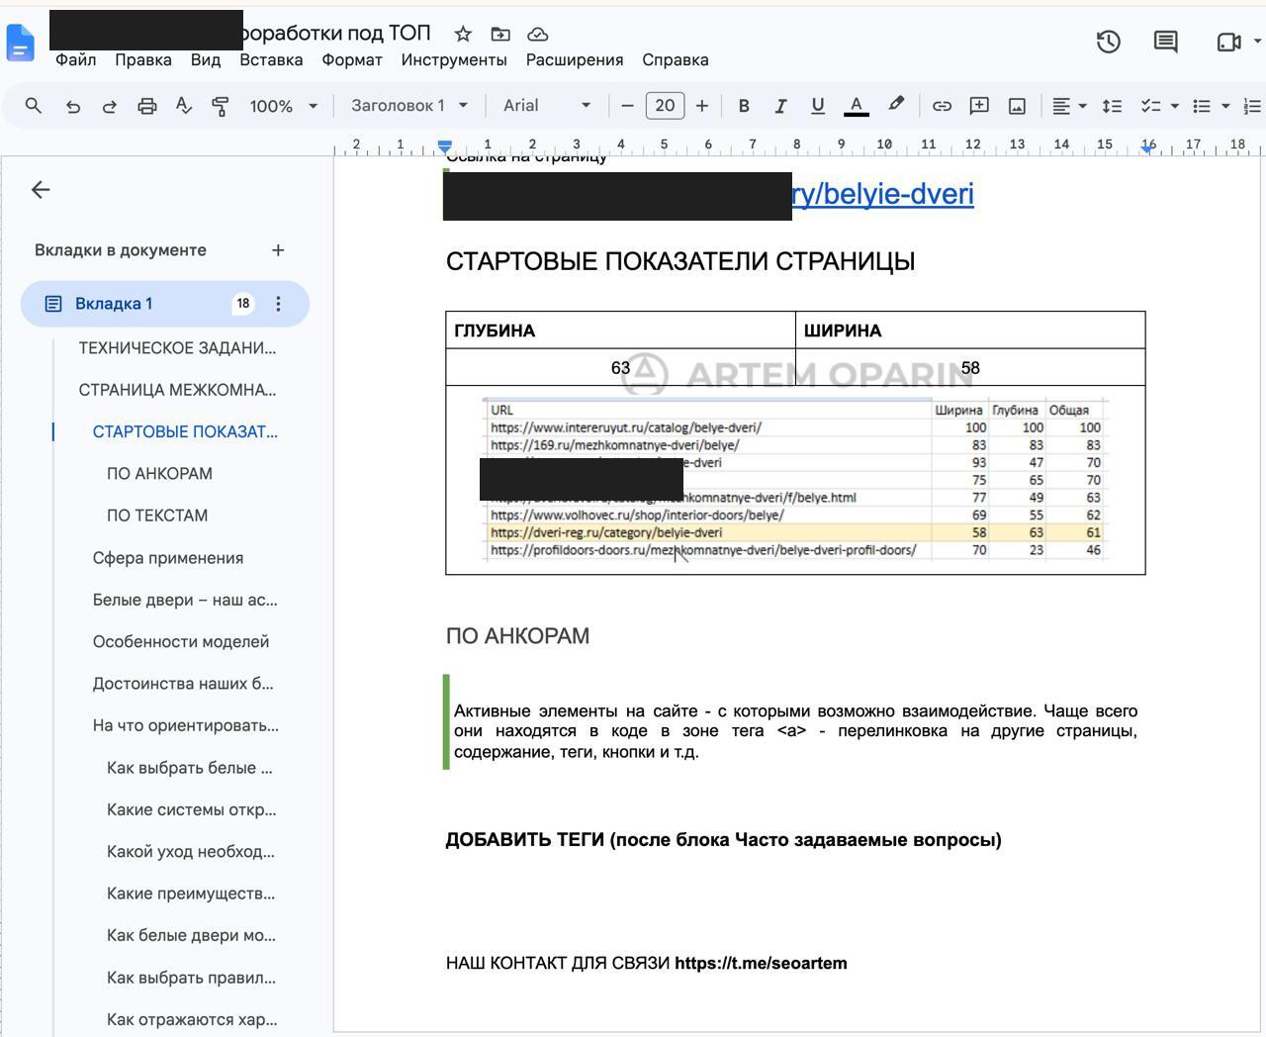Click the ШИРИНА table header cell

tap(970, 330)
